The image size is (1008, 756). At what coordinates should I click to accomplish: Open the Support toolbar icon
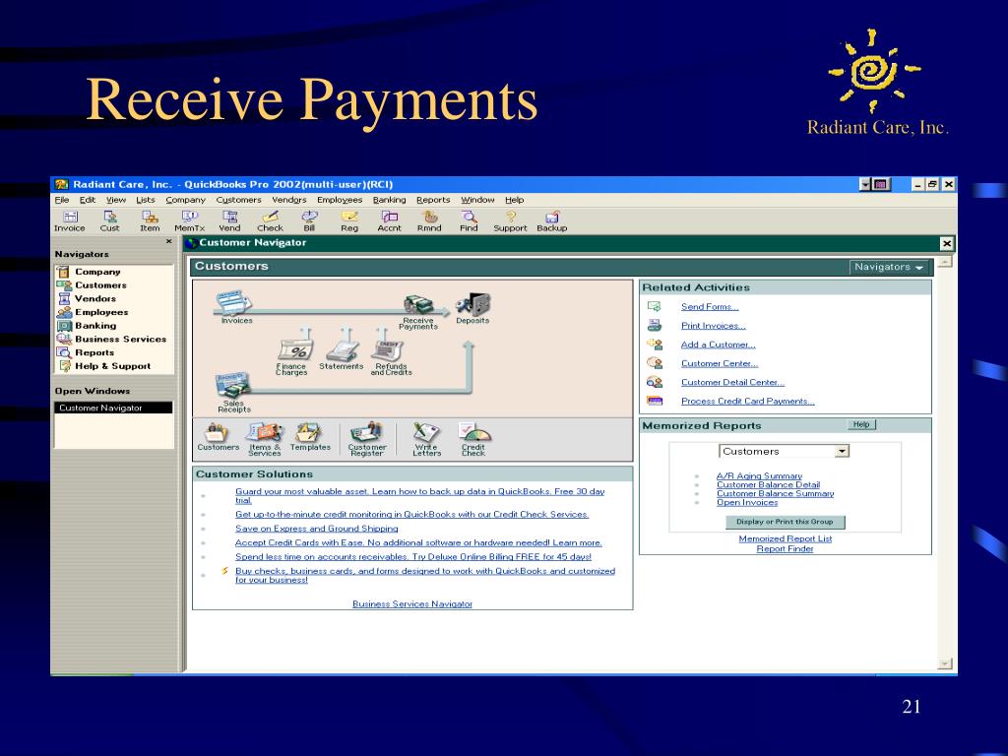511,221
